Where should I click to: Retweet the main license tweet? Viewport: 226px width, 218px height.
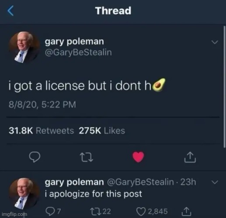click(x=87, y=157)
